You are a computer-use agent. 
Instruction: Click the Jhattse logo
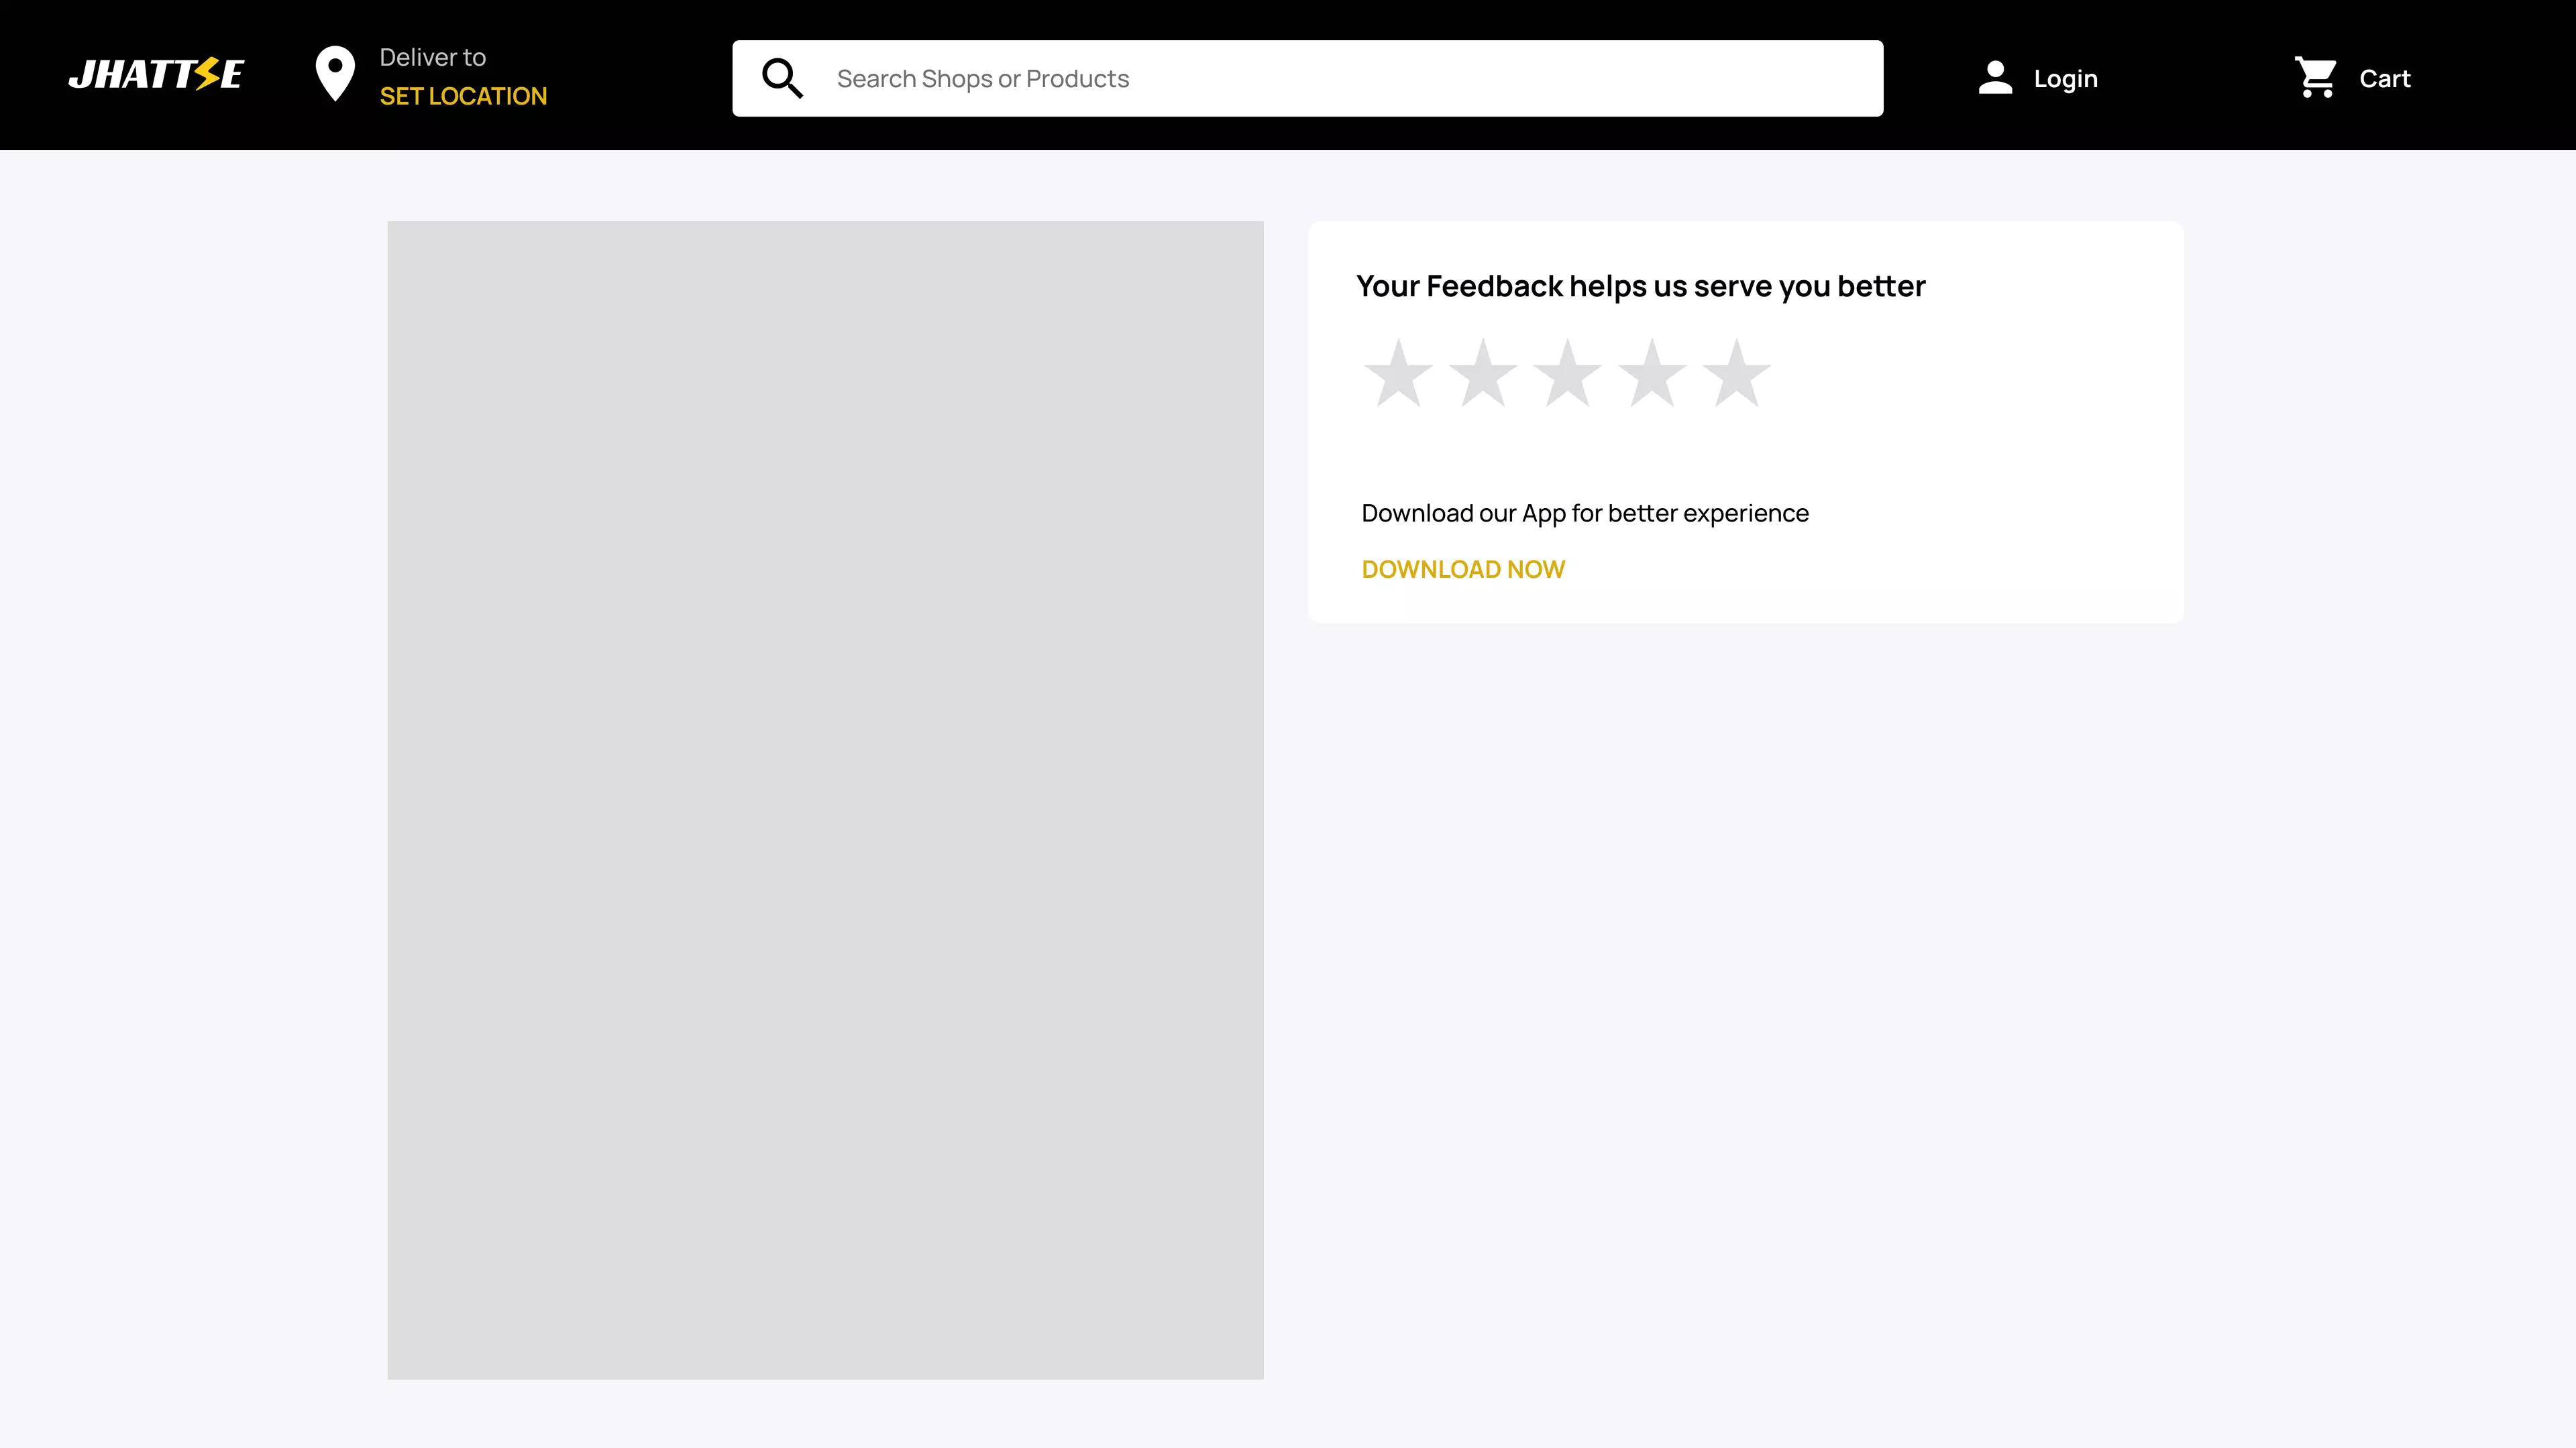pyautogui.click(x=156, y=75)
